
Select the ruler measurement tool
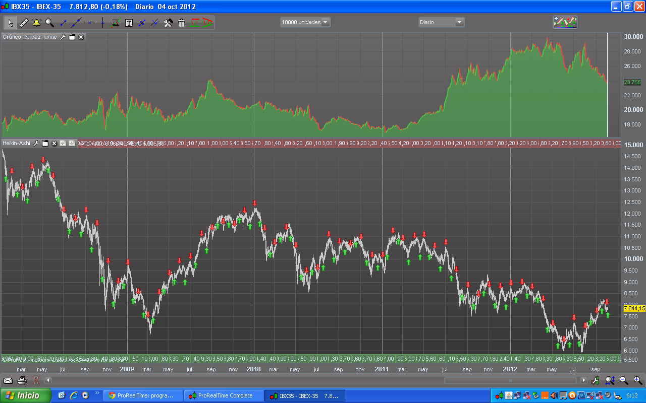pos(24,23)
